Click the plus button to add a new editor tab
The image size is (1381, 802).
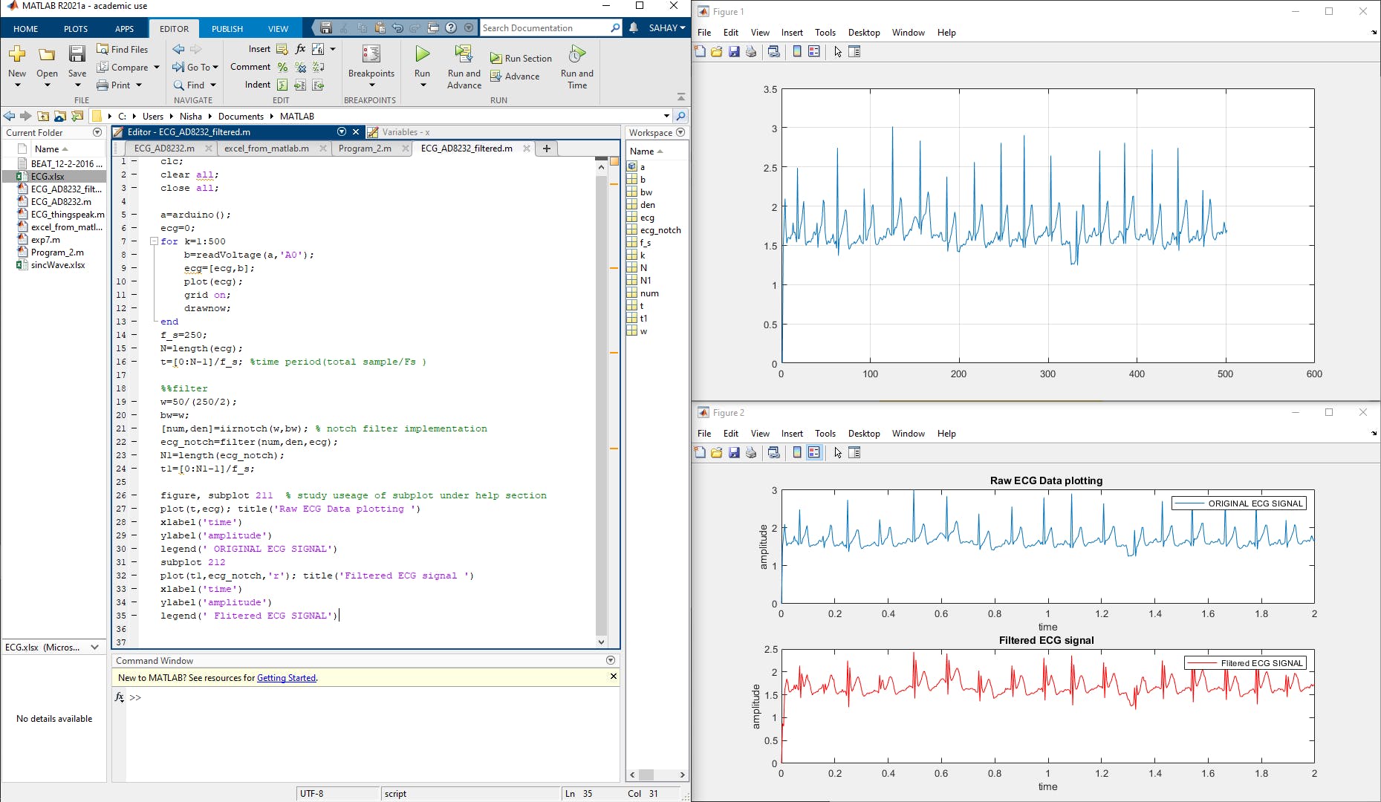coord(547,149)
